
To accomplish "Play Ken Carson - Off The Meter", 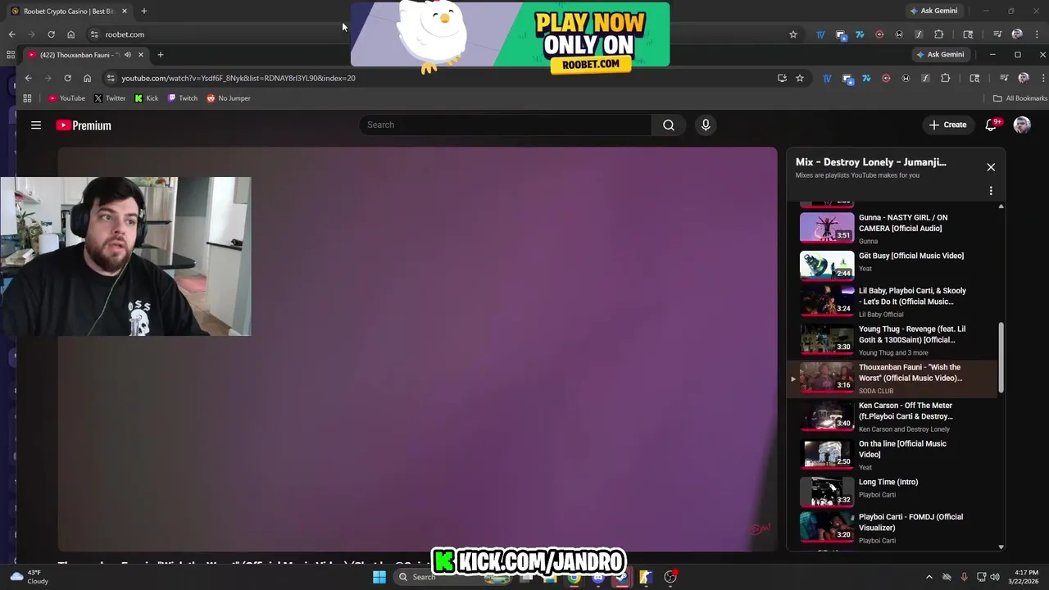I will 892,416.
